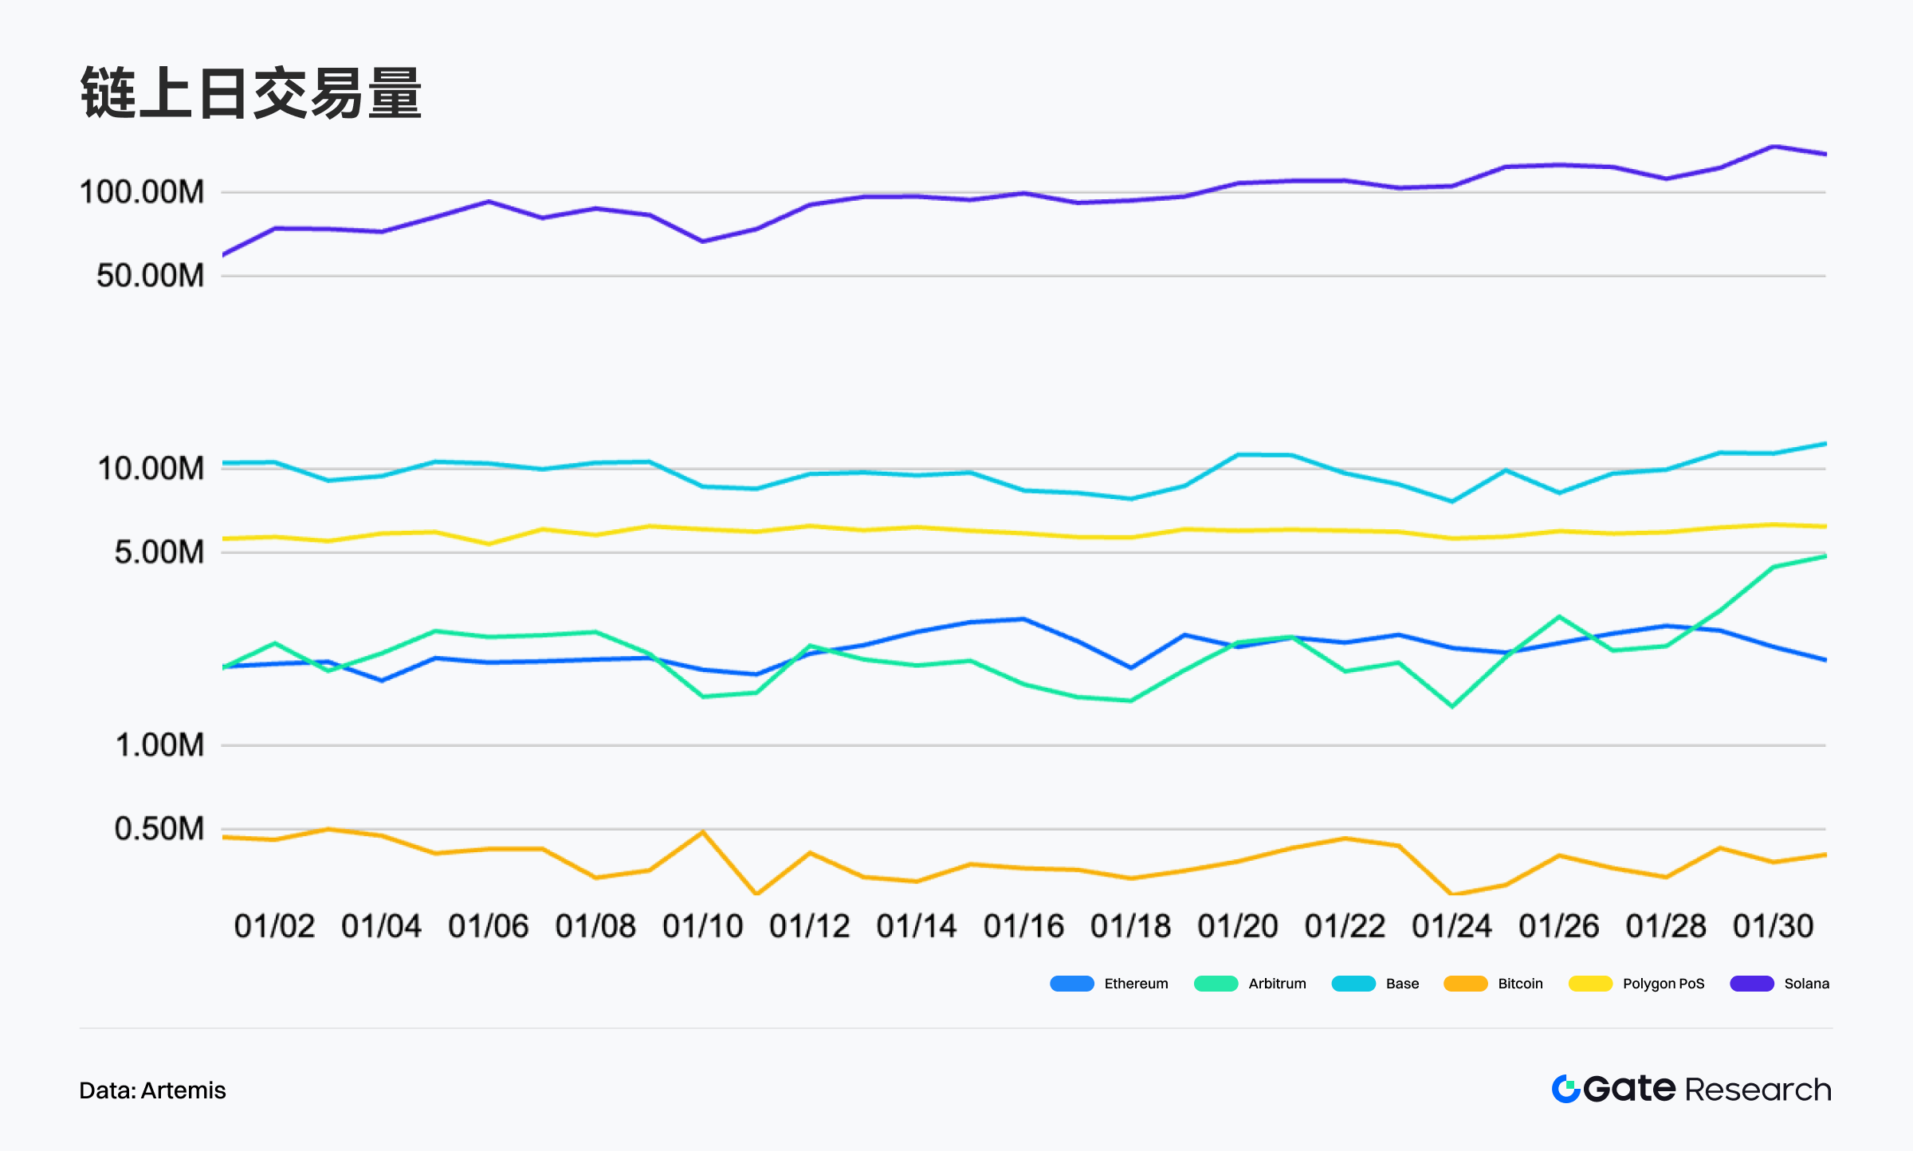This screenshot has height=1151, width=1913.
Task: Click the Arbitrum green legend swatch
Action: click(1216, 984)
